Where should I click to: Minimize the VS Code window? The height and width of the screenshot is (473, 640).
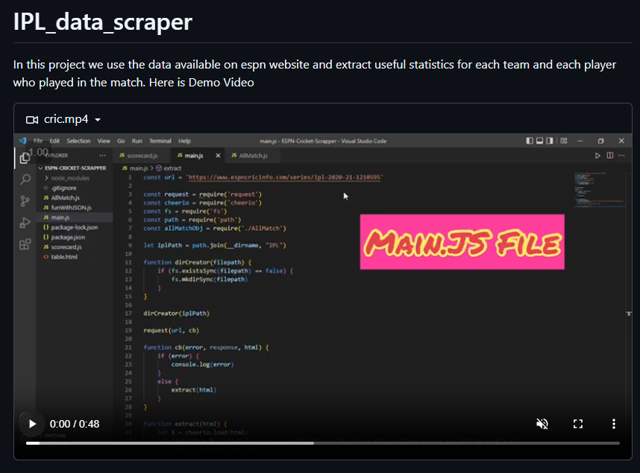point(580,141)
